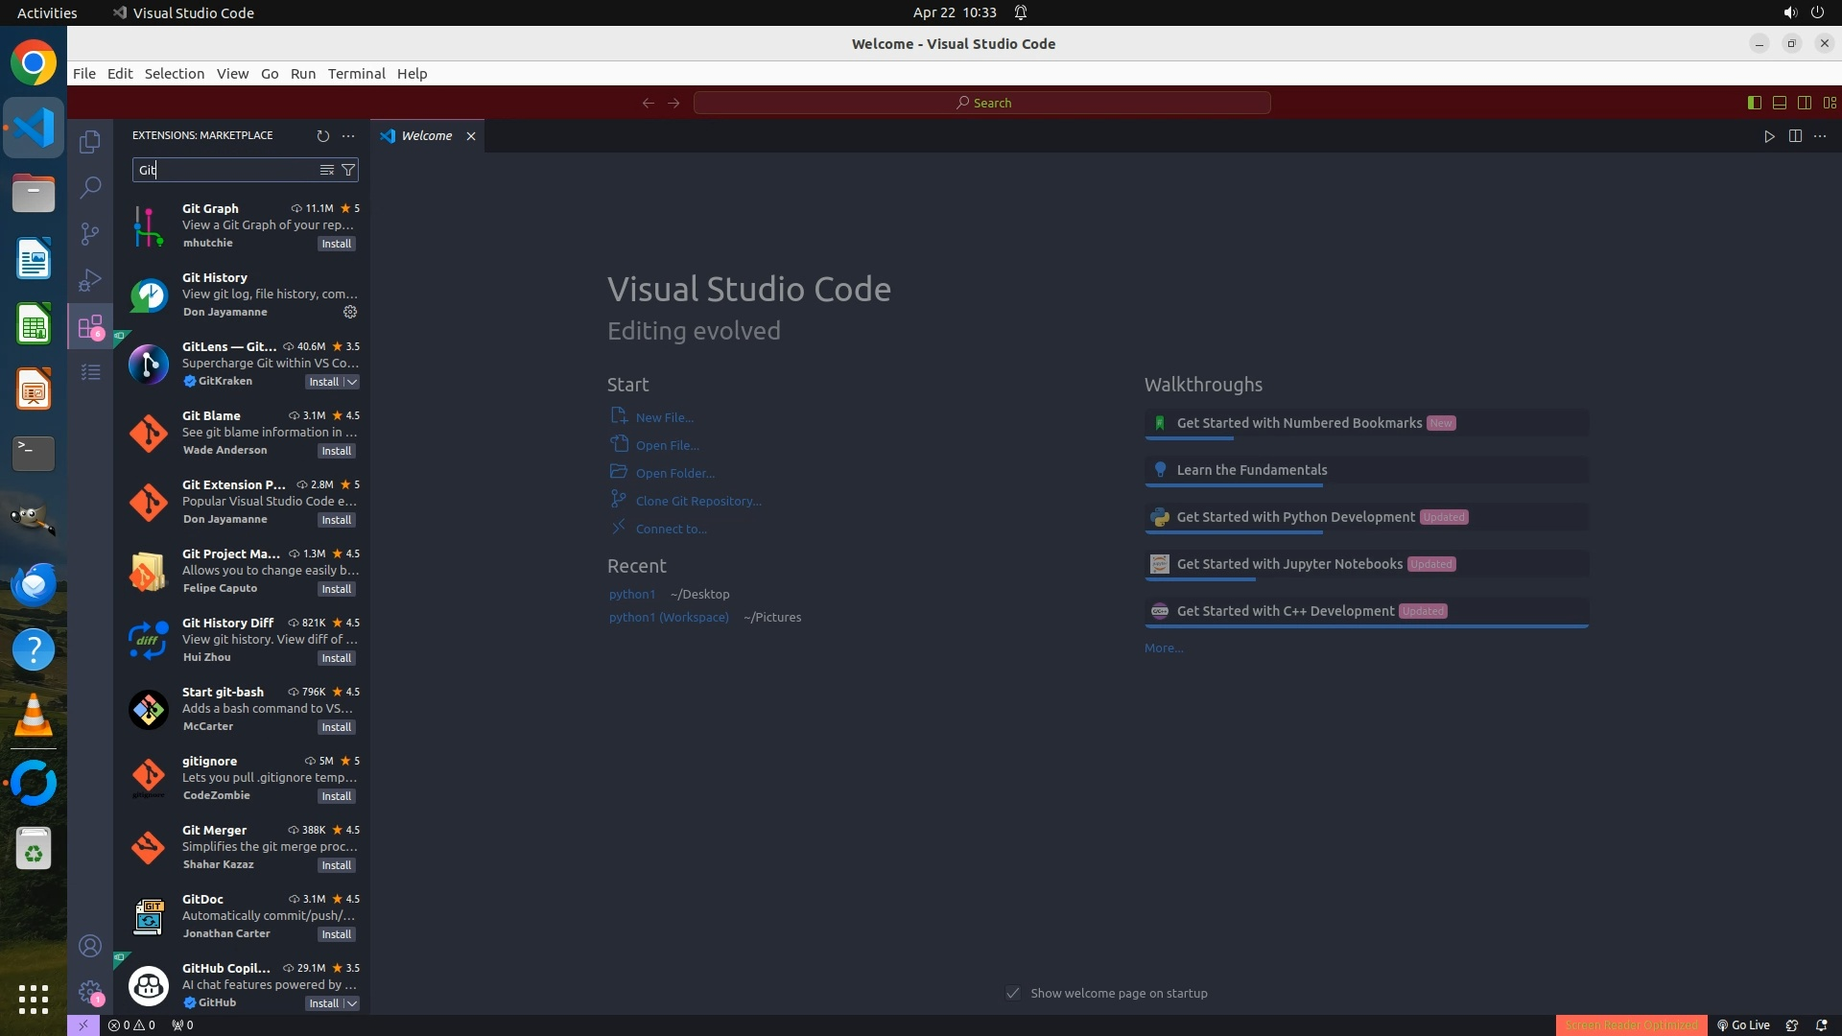Refresh the extensions marketplace list
1842x1036 pixels.
click(322, 136)
